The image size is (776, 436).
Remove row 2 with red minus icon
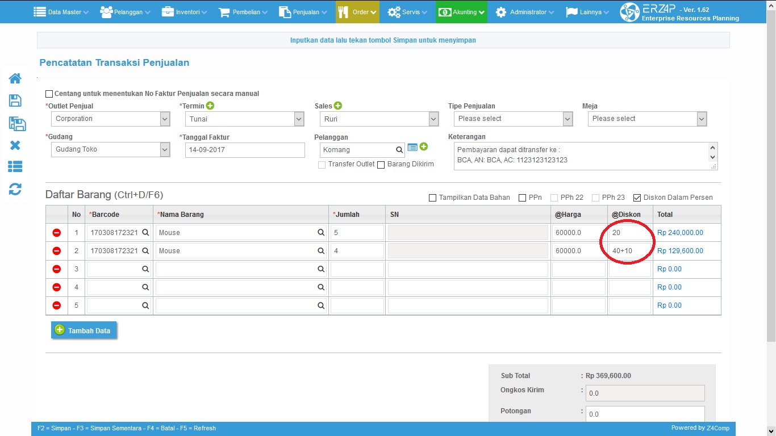(56, 251)
